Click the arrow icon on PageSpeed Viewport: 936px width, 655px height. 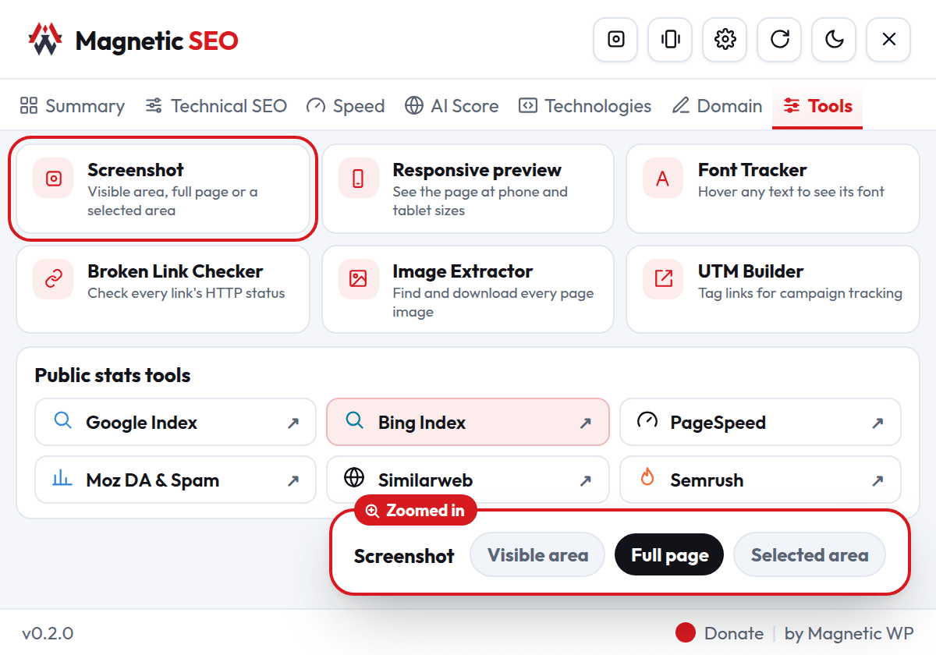[877, 423]
